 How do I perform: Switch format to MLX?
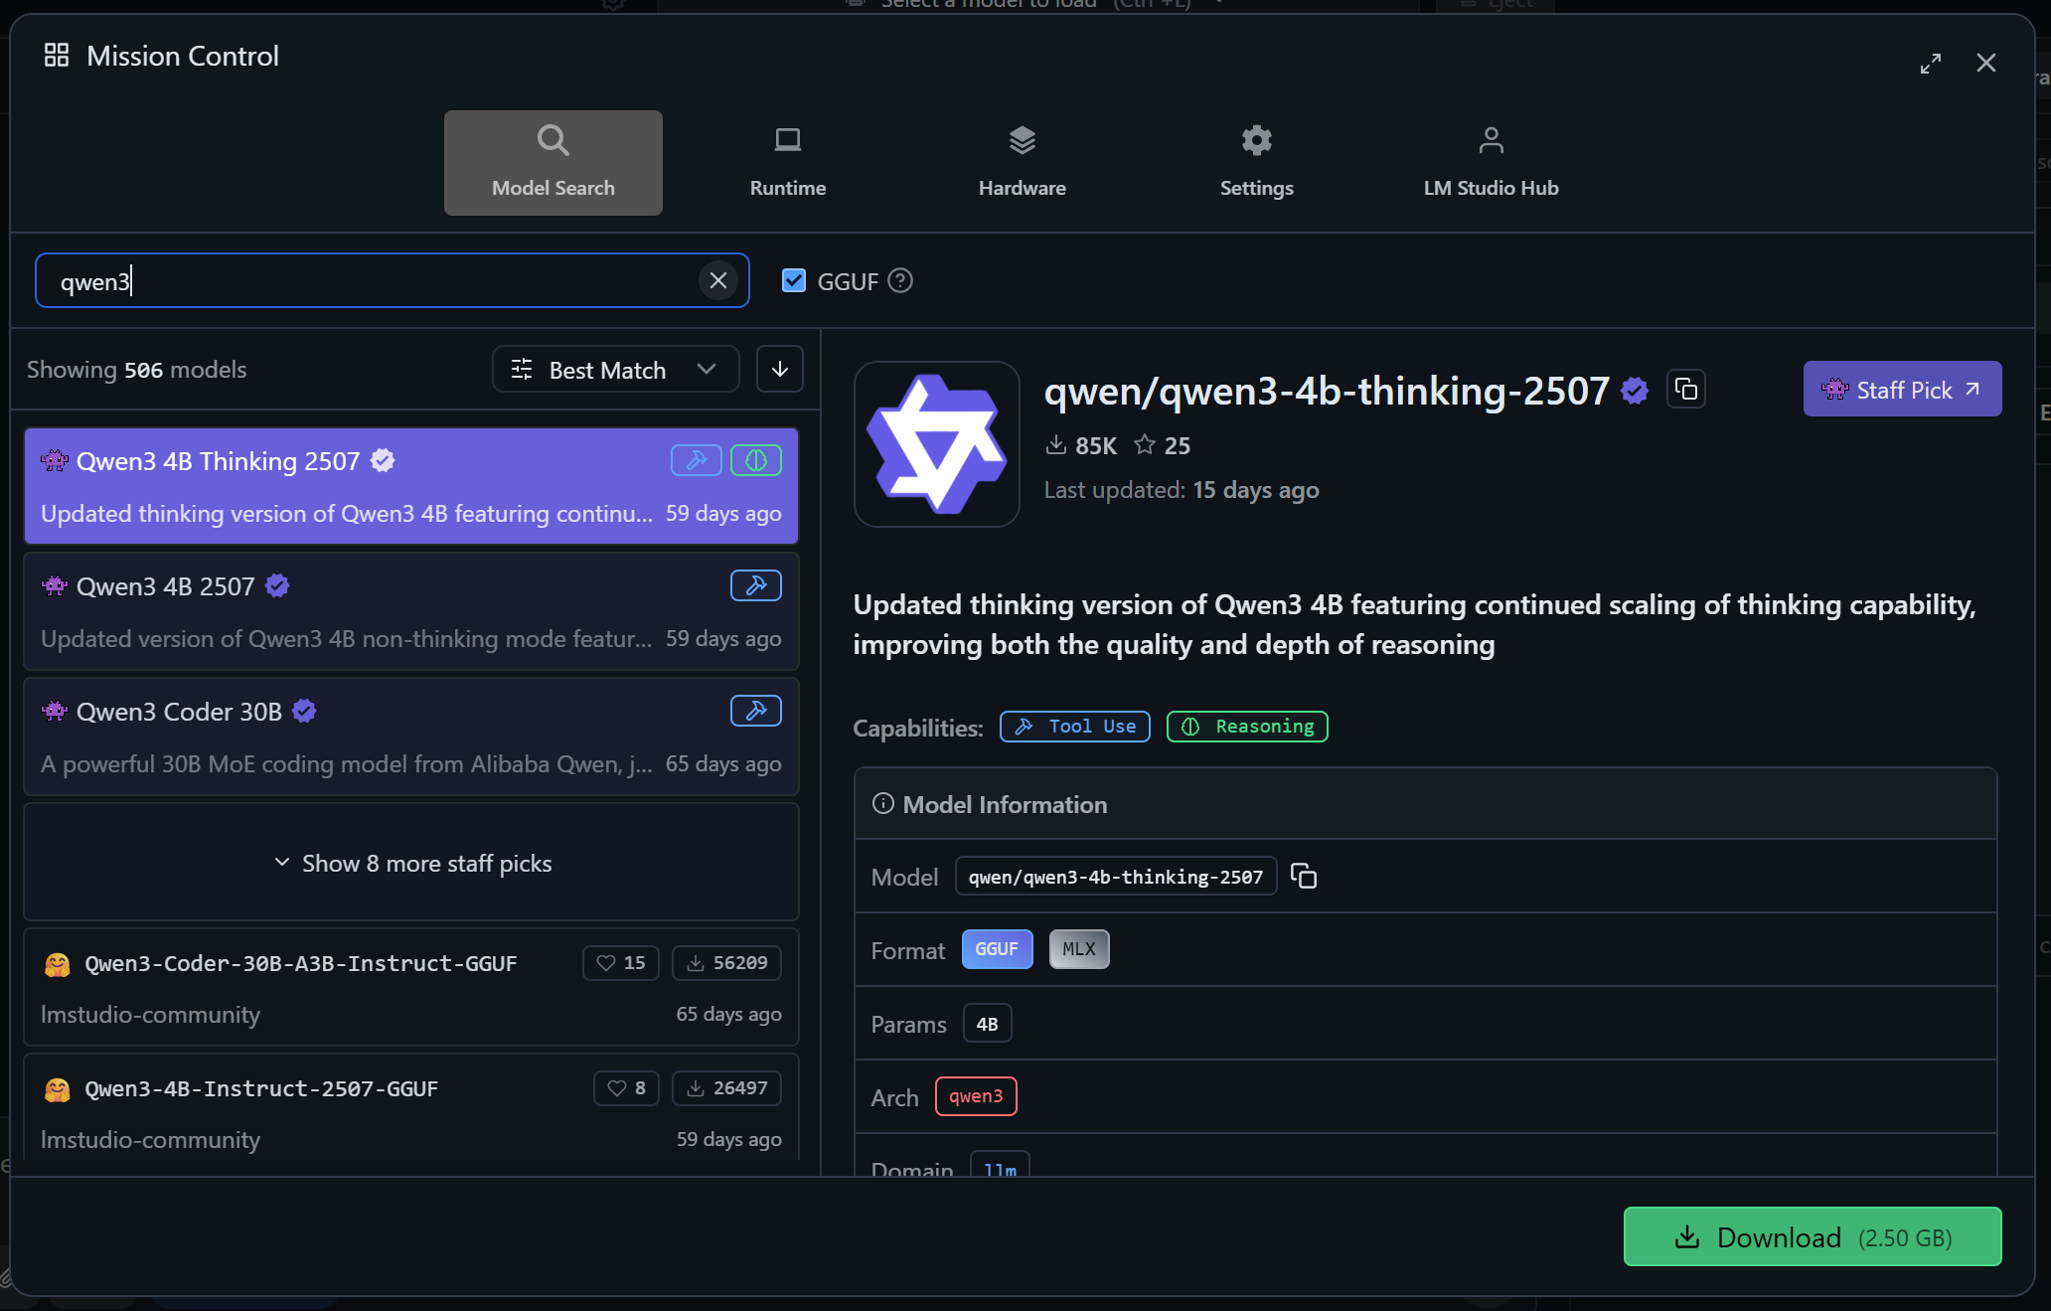(1078, 949)
